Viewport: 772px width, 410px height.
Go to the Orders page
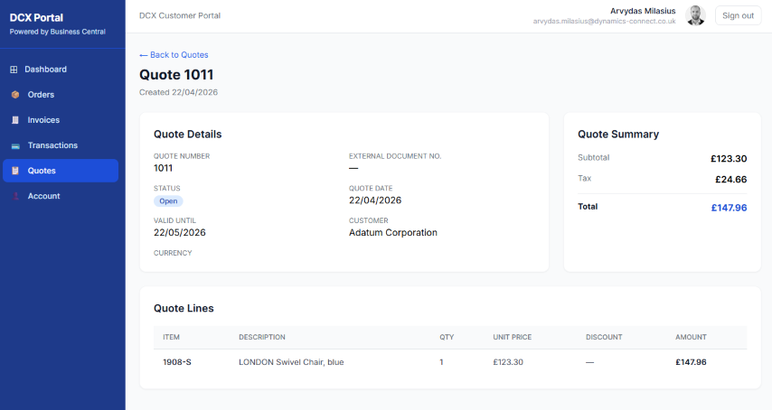click(41, 95)
